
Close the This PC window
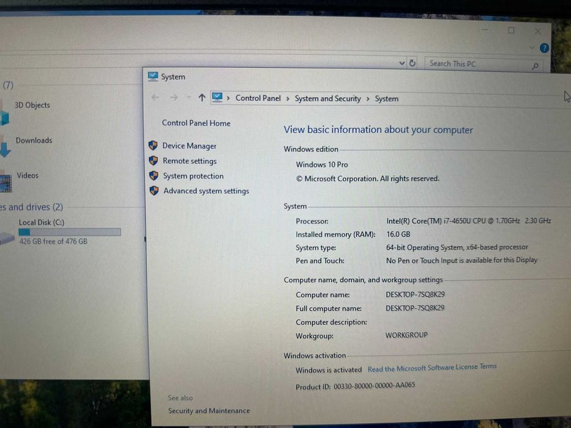538,31
